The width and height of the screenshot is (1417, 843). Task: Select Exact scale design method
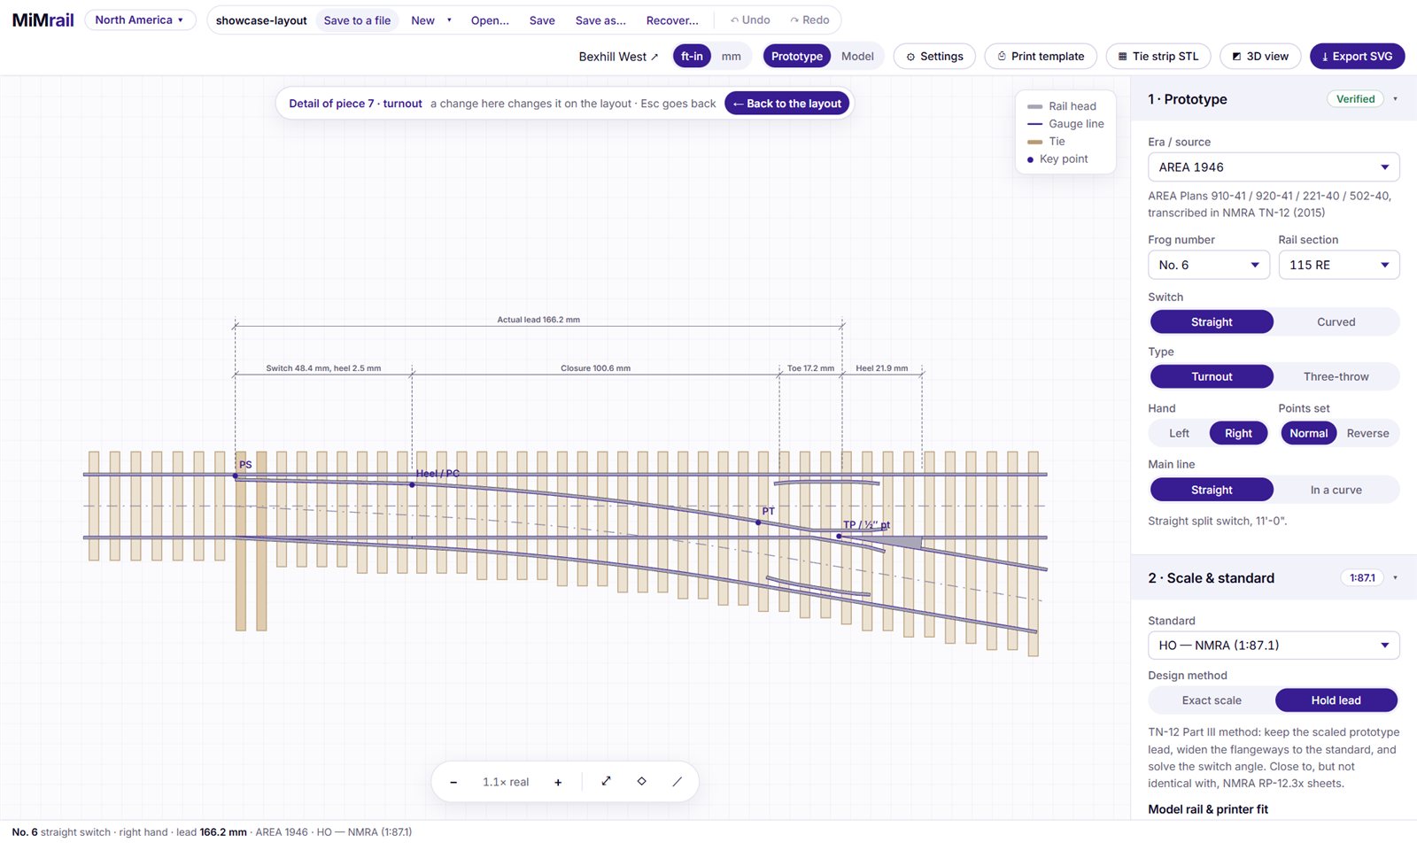coord(1212,700)
